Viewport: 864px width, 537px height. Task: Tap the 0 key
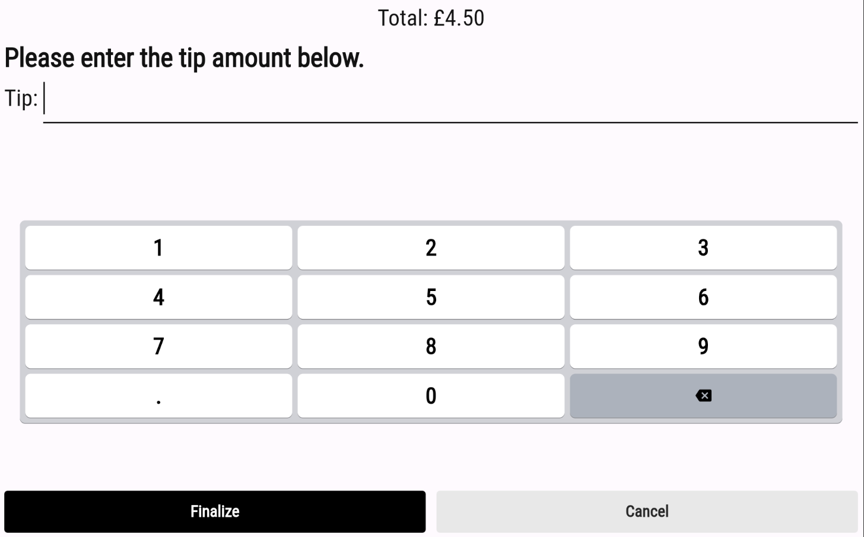(431, 396)
